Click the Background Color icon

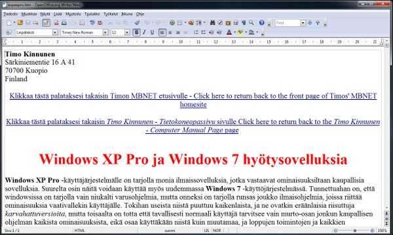[x=252, y=32]
